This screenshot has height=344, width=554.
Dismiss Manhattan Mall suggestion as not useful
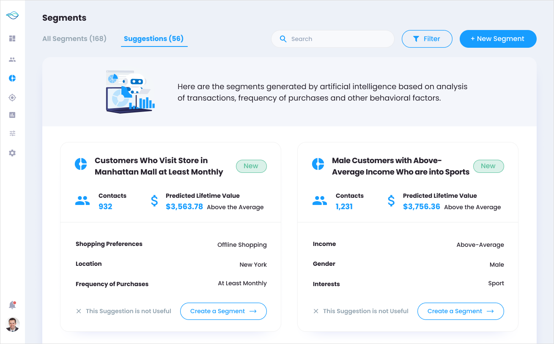pos(124,311)
